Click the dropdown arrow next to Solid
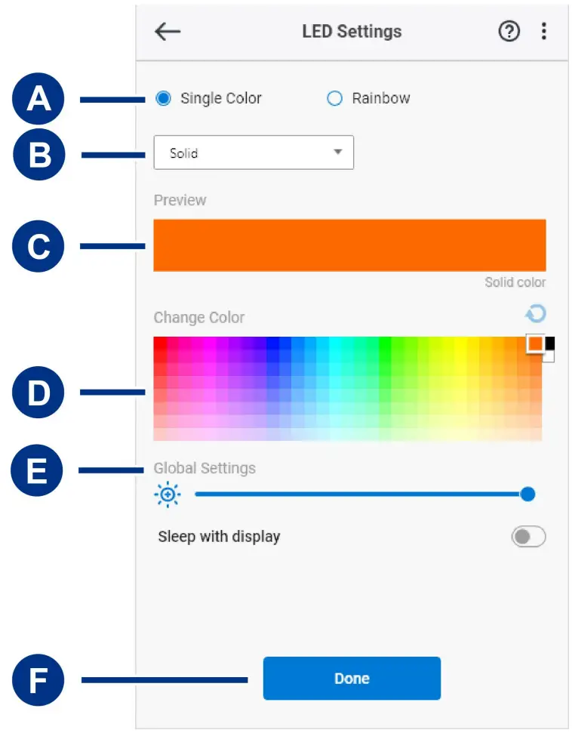572x733 pixels. pyautogui.click(x=337, y=152)
